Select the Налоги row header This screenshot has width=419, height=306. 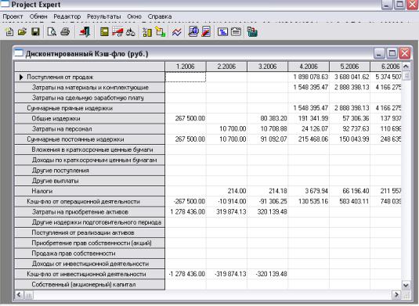(x=90, y=191)
